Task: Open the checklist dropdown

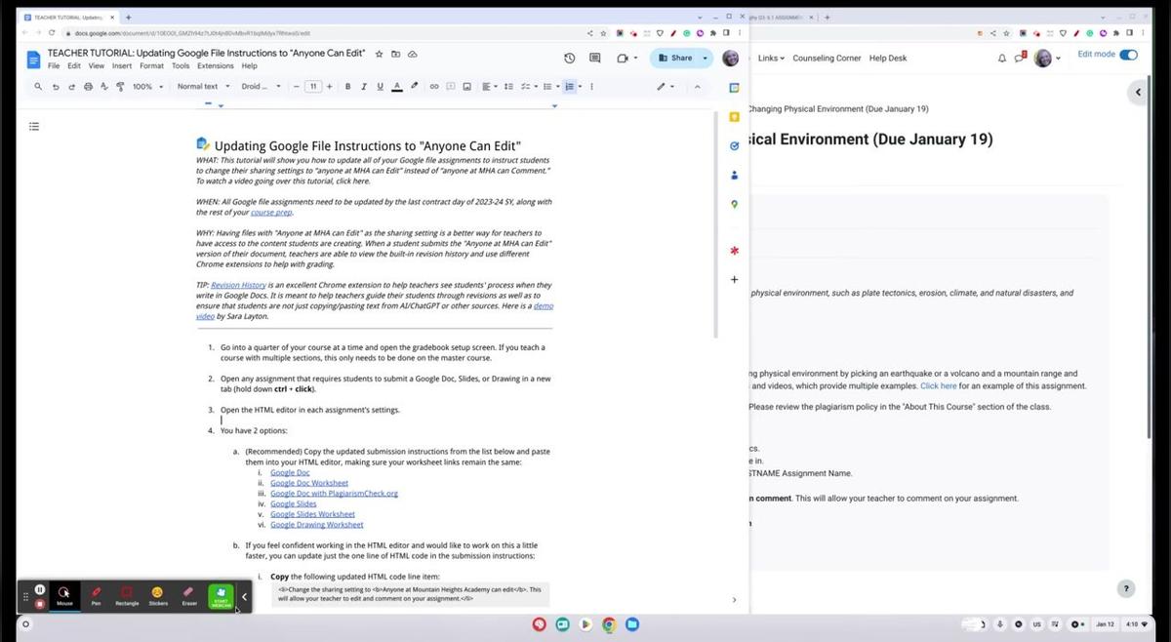Action: pyautogui.click(x=527, y=87)
